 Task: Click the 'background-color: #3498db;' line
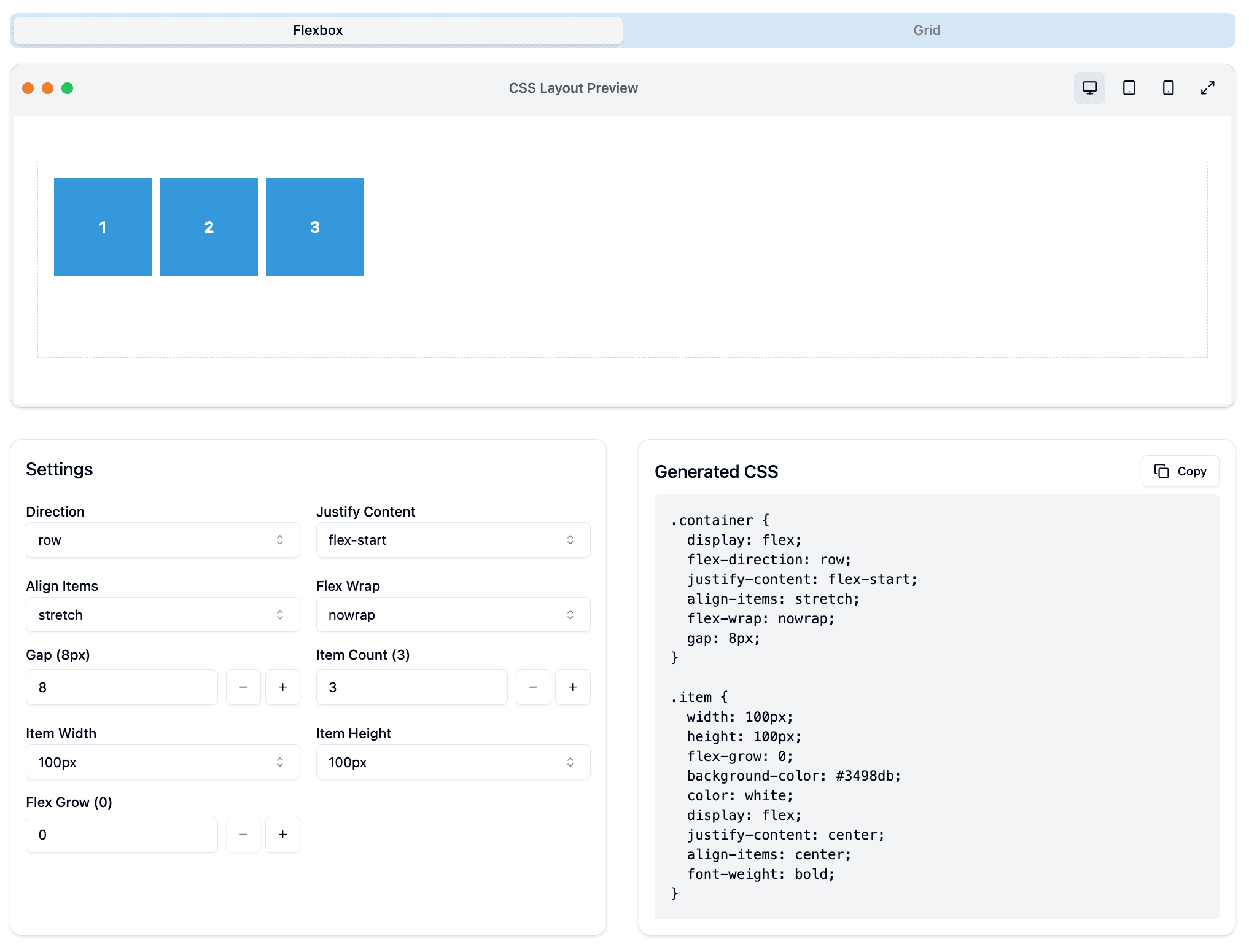pos(793,776)
